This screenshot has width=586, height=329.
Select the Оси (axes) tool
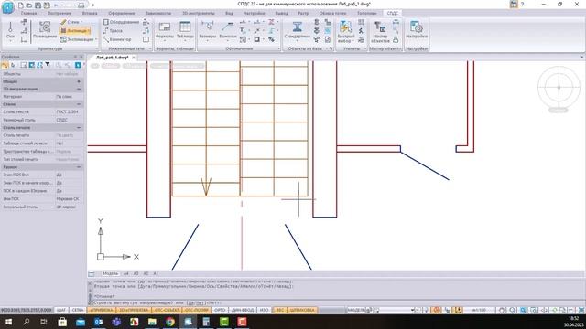pyautogui.click(x=10, y=30)
